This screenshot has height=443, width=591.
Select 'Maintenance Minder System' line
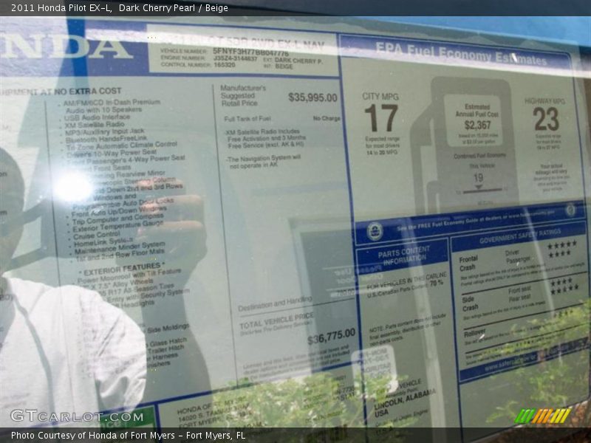coord(120,248)
